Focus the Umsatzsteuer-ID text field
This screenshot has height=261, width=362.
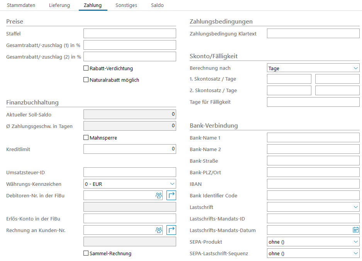[x=129, y=172]
